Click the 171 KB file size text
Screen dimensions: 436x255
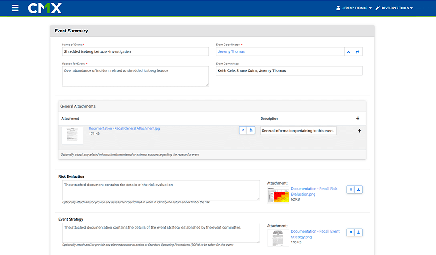click(x=94, y=134)
